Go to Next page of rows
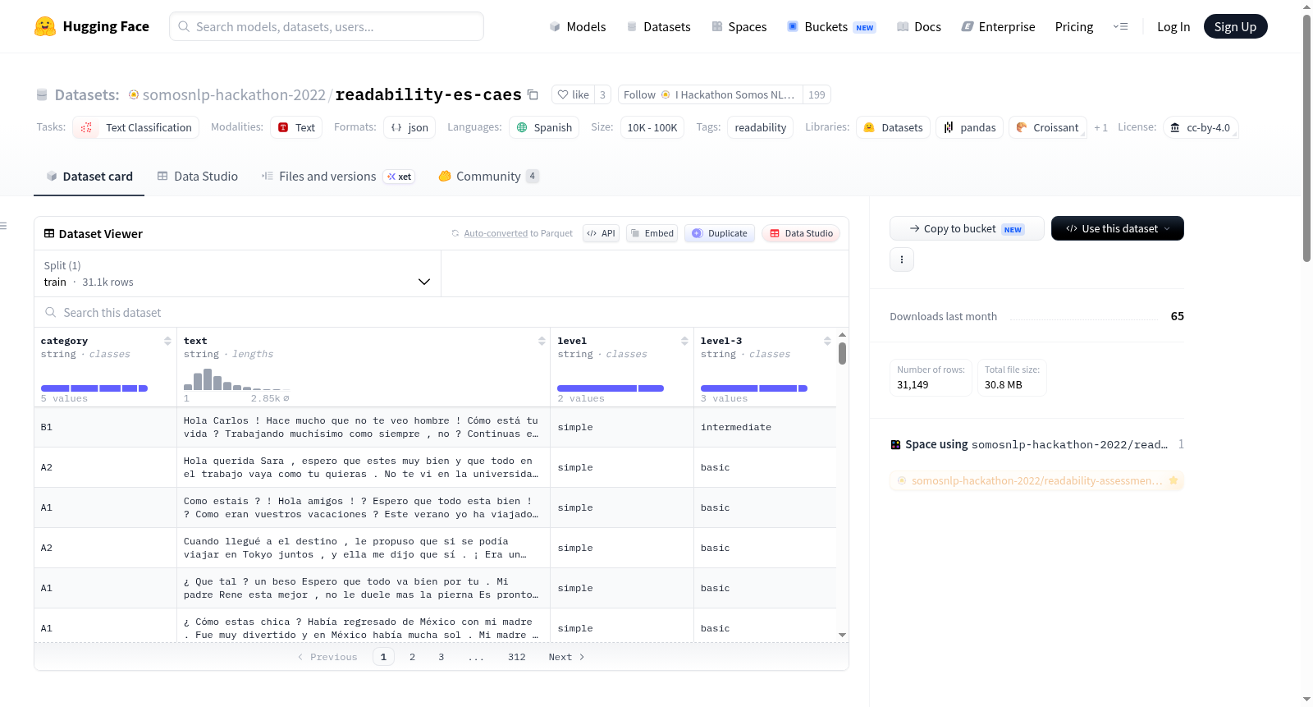 (x=566, y=657)
